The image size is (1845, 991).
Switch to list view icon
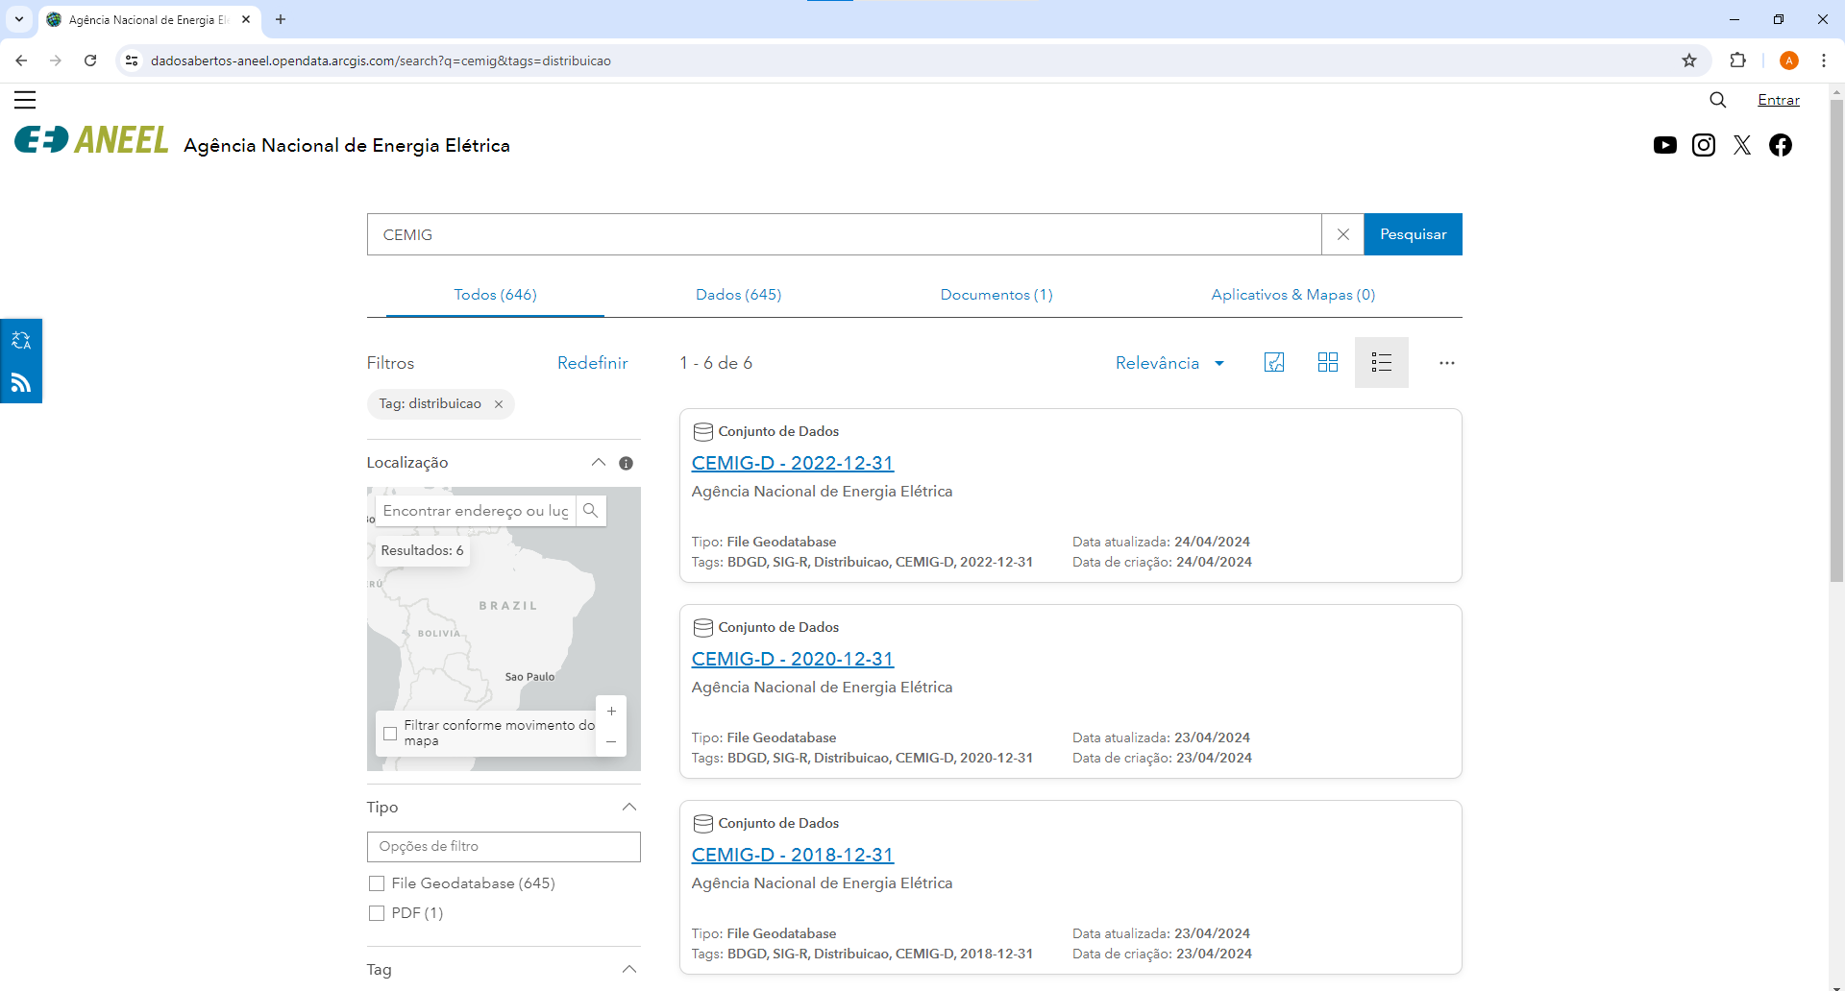pos(1382,362)
